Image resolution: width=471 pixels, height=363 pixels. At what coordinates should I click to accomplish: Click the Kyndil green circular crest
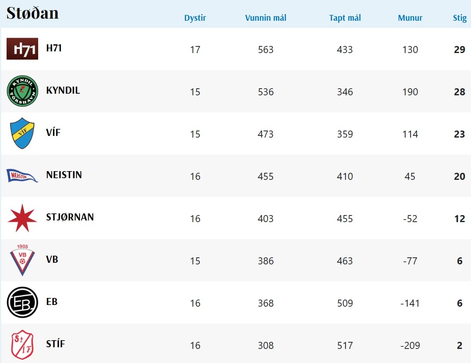22,91
